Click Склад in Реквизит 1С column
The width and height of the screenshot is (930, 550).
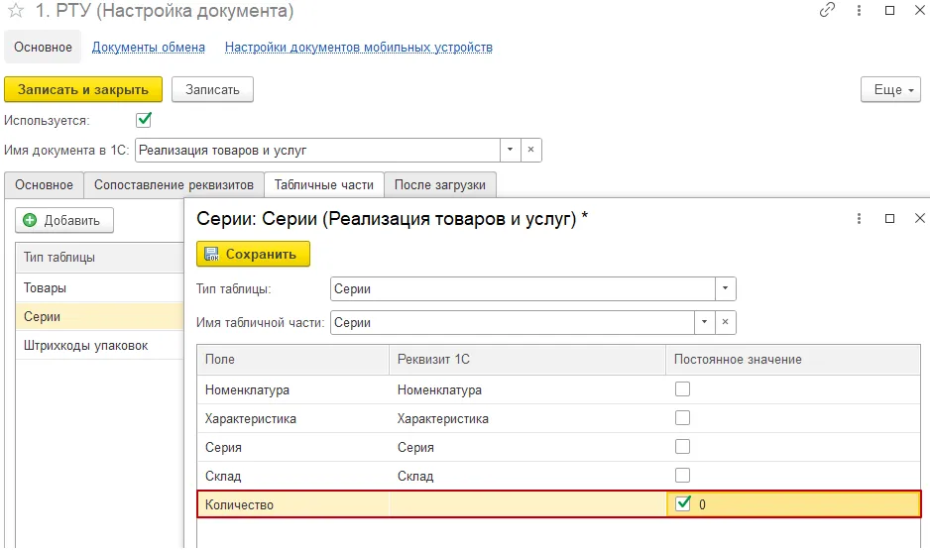point(527,476)
